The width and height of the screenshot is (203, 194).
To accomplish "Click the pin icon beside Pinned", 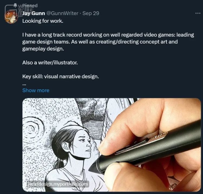I will pyautogui.click(x=15, y=5).
